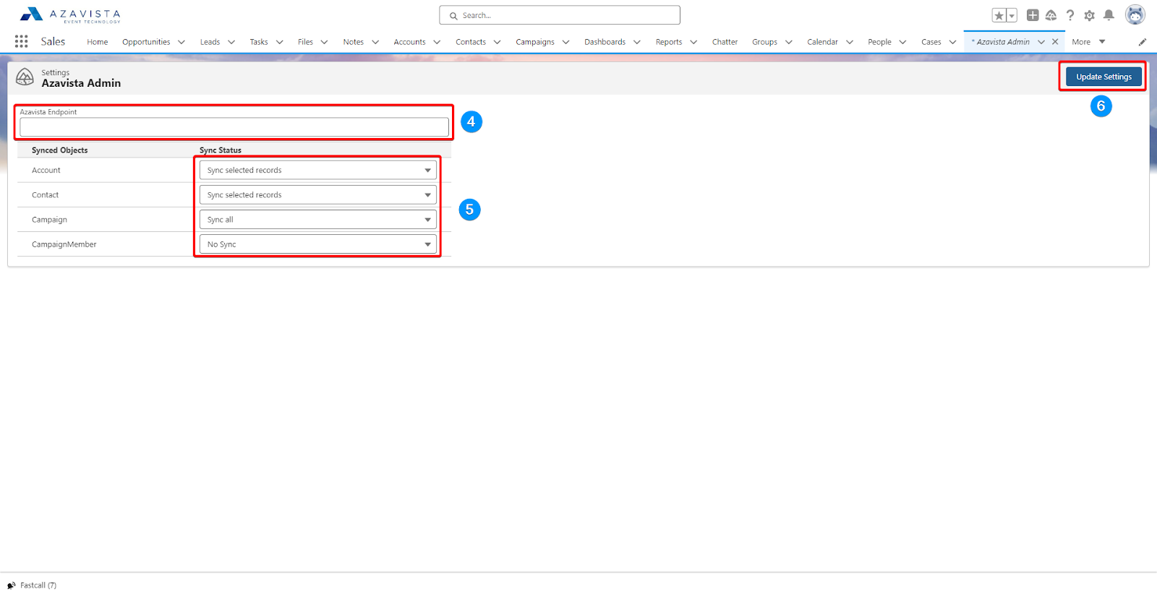This screenshot has width=1157, height=597.
Task: Open the Leads tab
Action: click(210, 42)
